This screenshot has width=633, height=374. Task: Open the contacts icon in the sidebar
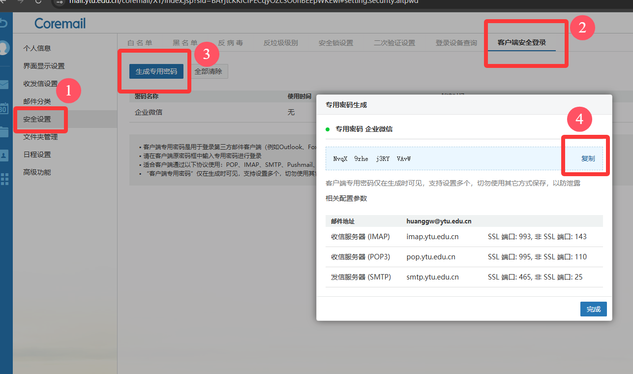4,155
